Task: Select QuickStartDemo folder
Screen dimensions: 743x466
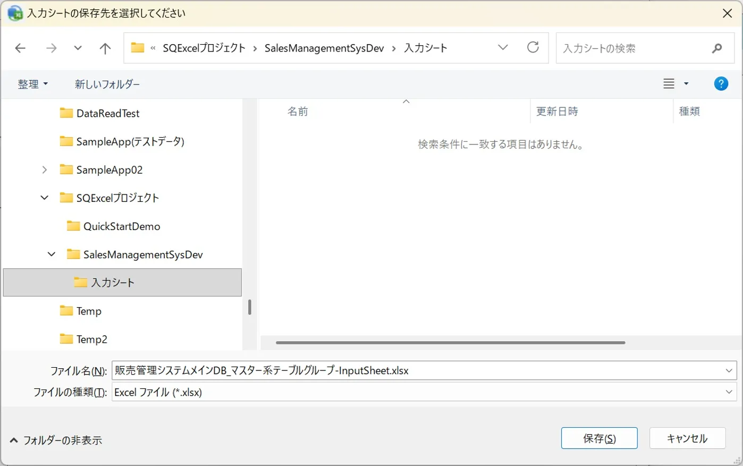Action: [x=122, y=226]
